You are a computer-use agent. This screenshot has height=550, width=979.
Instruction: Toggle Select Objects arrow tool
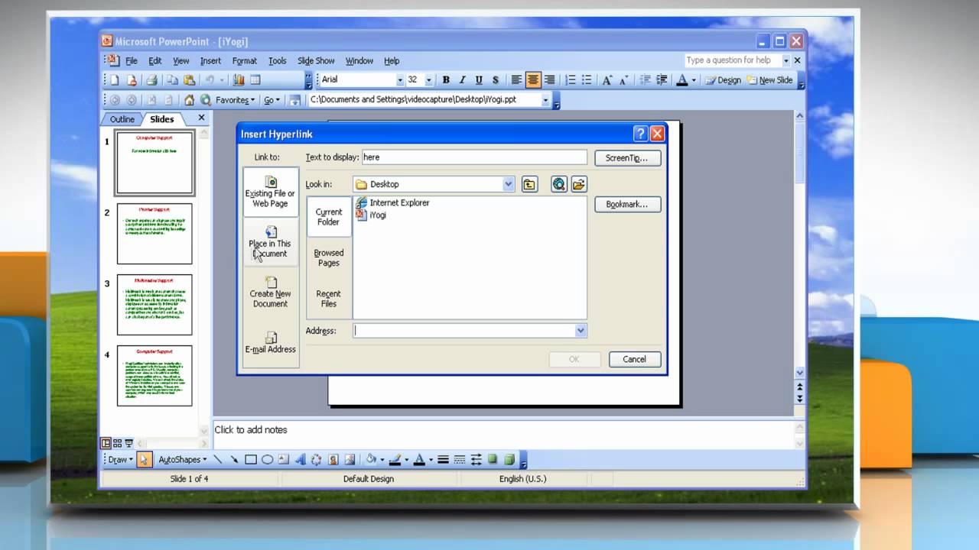tap(144, 460)
